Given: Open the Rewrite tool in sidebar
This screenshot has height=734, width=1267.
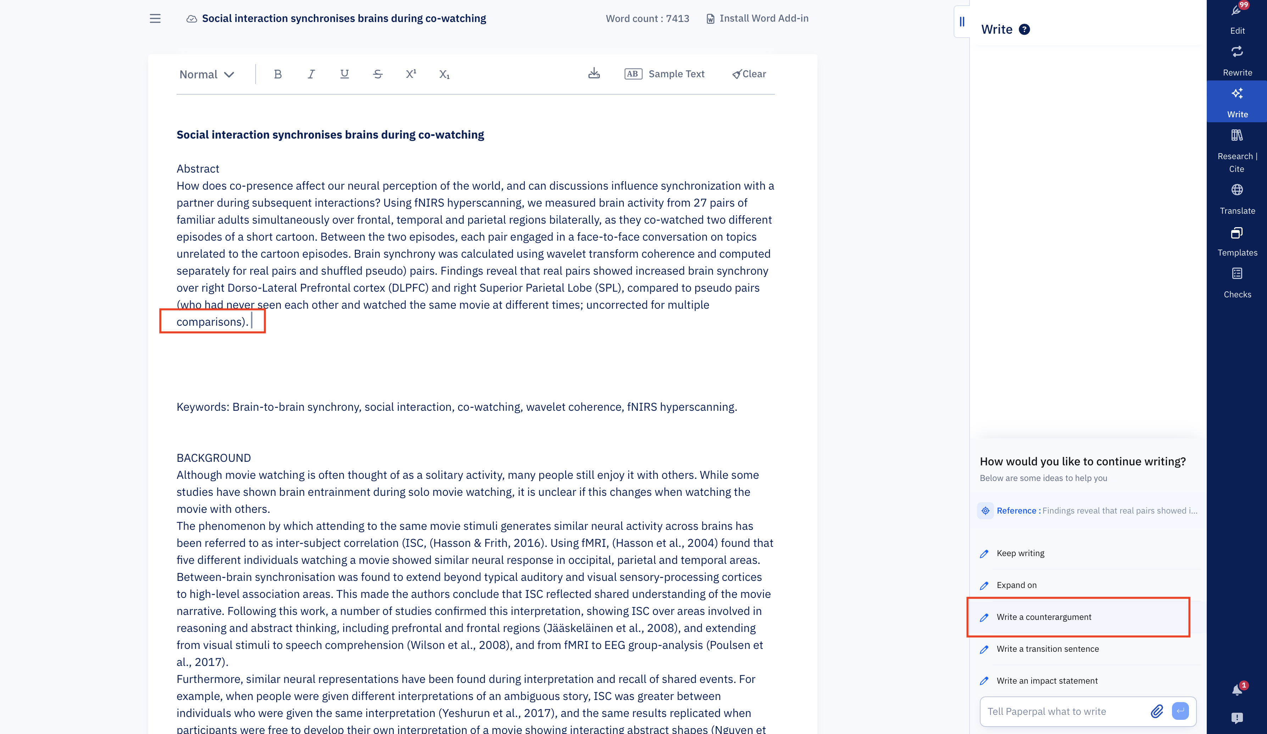Looking at the screenshot, I should pos(1237,61).
